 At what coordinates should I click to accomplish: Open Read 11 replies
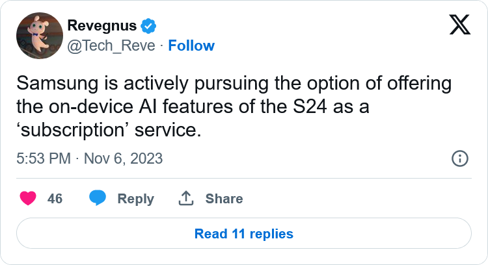coord(244,233)
